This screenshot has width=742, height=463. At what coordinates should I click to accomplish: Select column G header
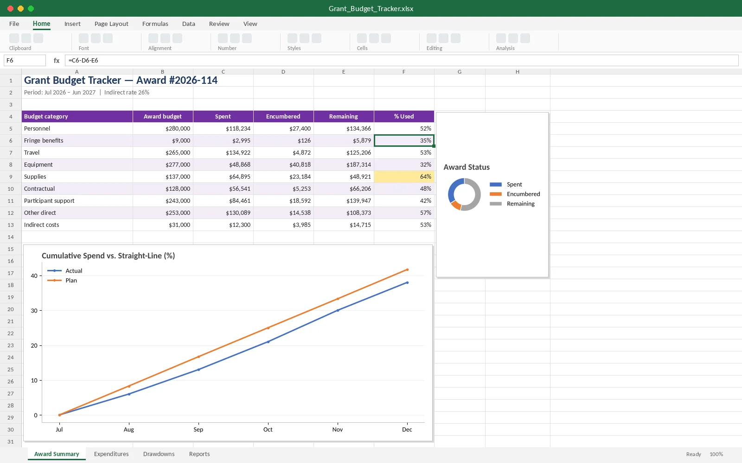(x=460, y=72)
